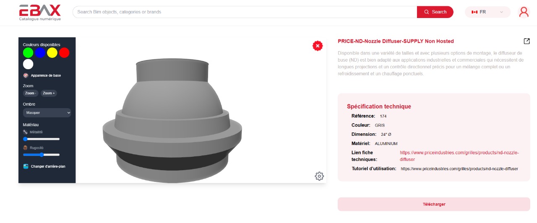Click the product title PRICE-ND-Nozzle Diffuser-SUPPLY
This screenshot has width=537, height=223.
coord(396,41)
